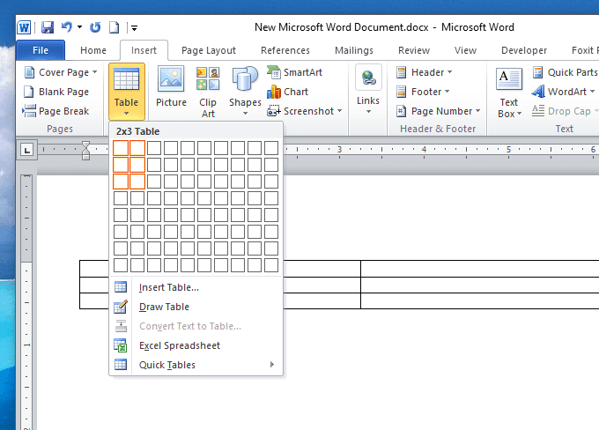This screenshot has height=430, width=599.
Task: Click the "Pages" group label
Action: (60, 129)
